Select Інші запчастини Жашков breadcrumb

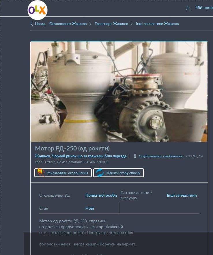(157, 24)
